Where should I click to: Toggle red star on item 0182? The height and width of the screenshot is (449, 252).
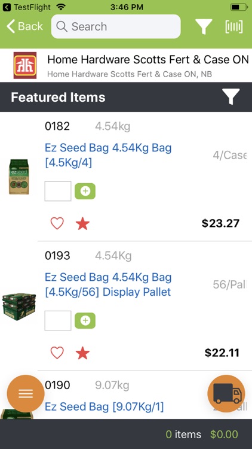[82, 224]
